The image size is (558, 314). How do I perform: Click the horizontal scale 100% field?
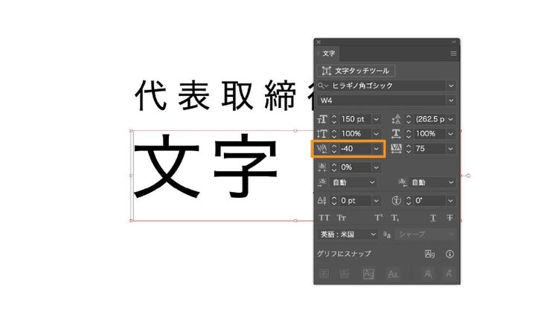429,134
